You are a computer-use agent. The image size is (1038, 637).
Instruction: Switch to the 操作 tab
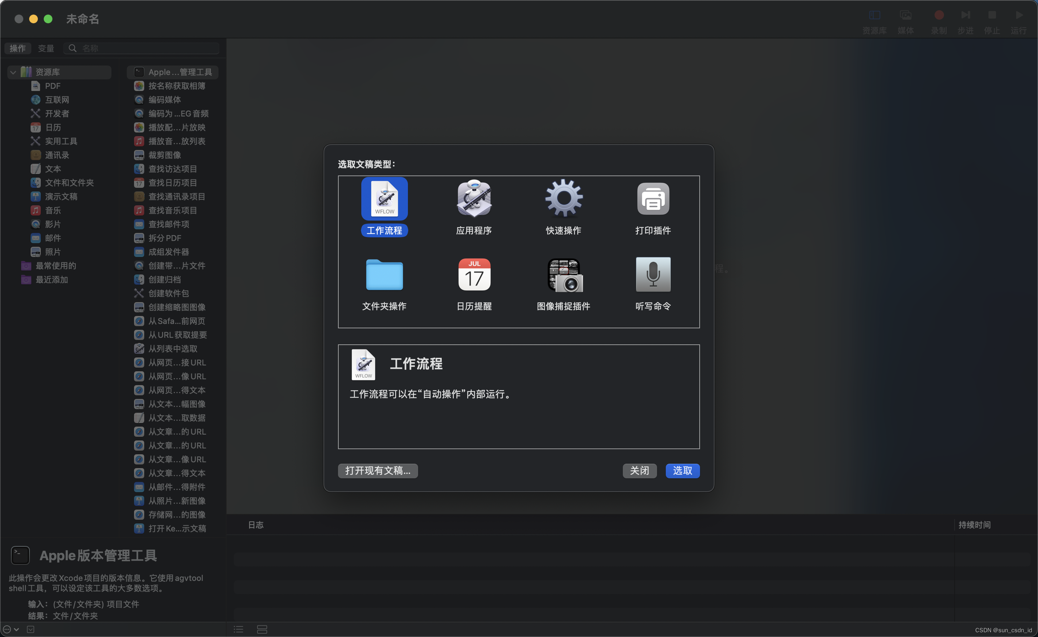tap(18, 48)
